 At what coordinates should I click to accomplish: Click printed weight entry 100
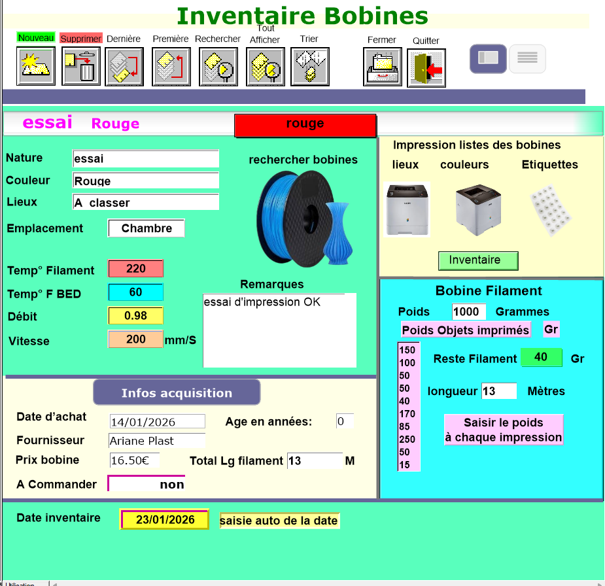pyautogui.click(x=408, y=362)
